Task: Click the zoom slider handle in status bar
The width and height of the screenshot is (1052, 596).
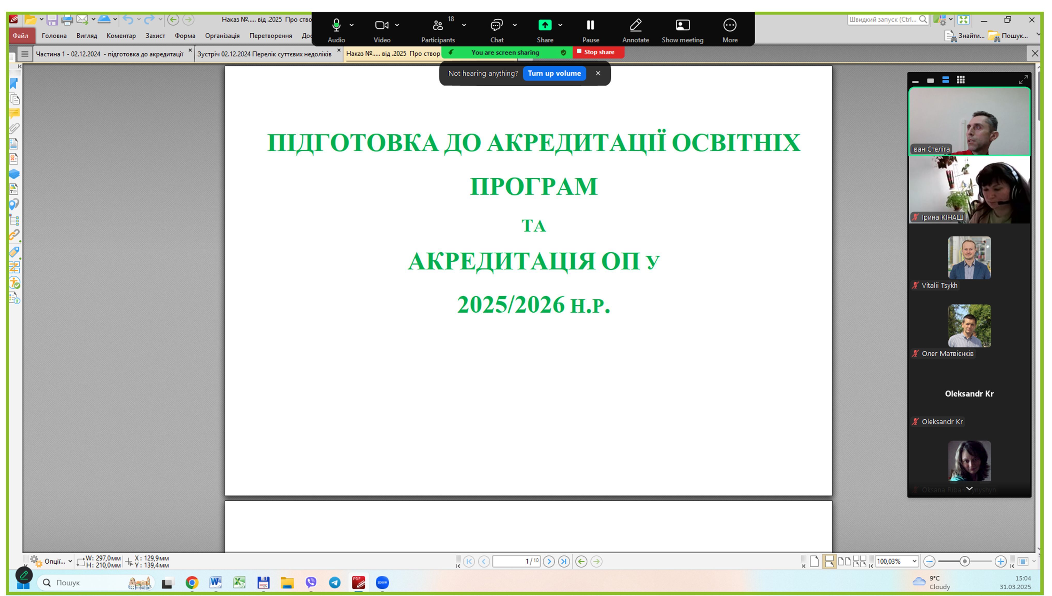Action: (x=964, y=561)
